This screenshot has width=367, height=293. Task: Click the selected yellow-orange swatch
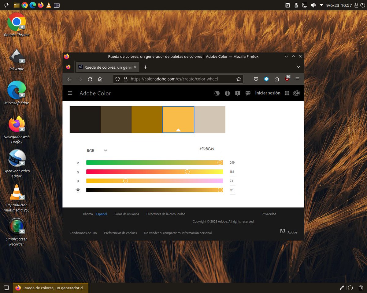point(178,120)
